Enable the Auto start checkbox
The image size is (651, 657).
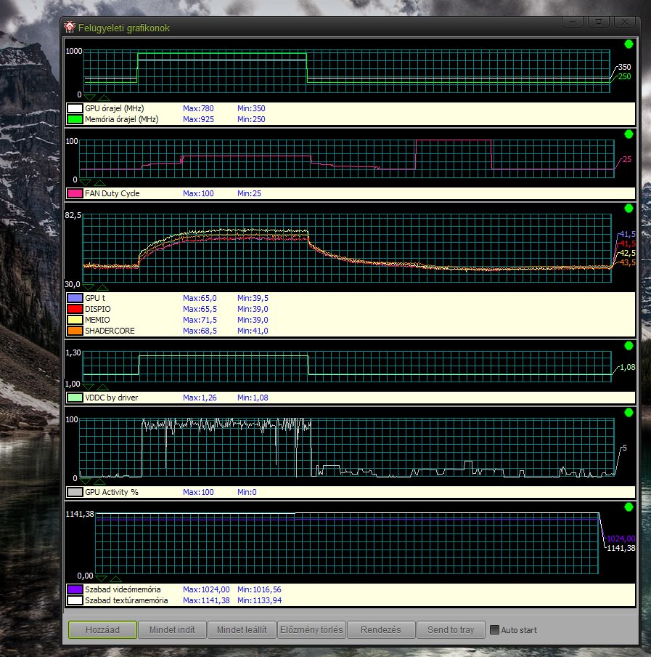pyautogui.click(x=494, y=629)
